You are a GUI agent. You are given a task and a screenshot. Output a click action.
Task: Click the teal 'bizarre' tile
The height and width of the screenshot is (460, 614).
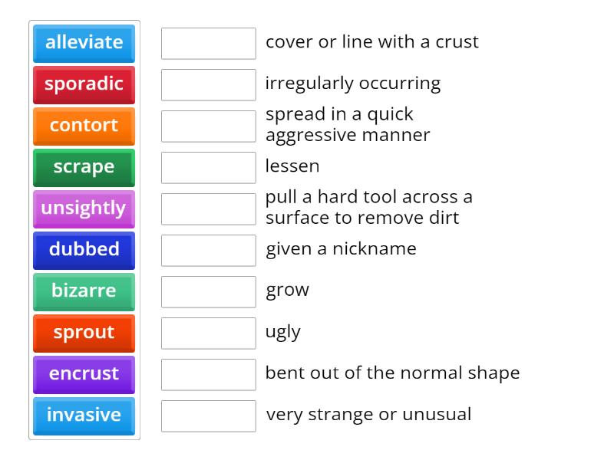(84, 291)
